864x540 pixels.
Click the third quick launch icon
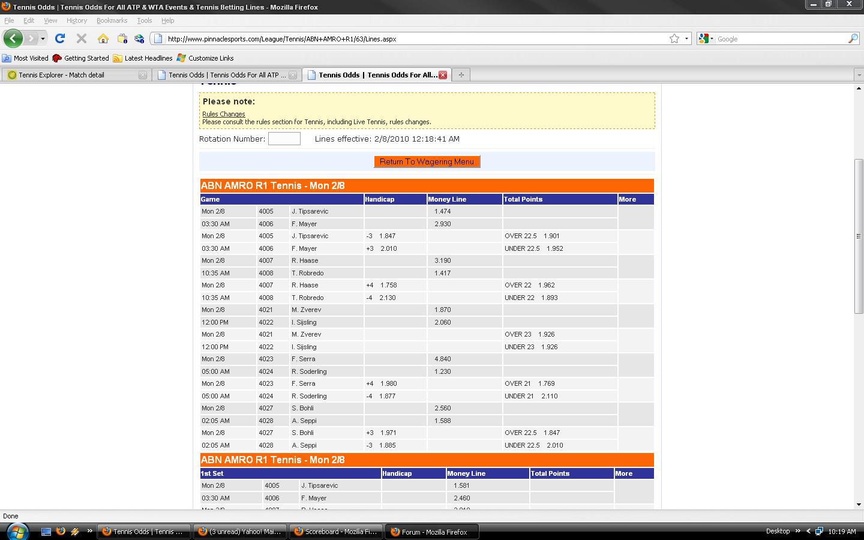(75, 531)
